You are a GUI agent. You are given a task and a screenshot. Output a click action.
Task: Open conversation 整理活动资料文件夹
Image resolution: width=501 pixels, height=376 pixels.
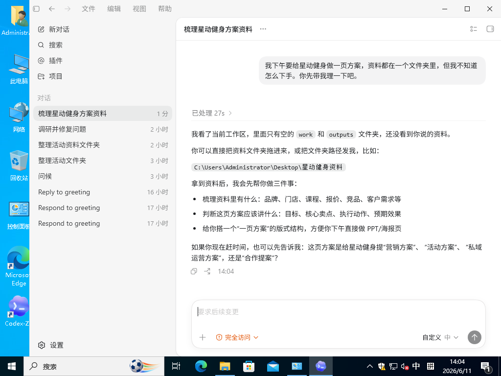(x=103, y=145)
